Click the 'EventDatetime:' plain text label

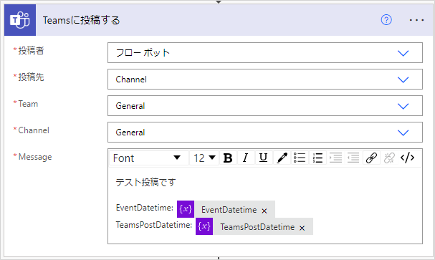[x=145, y=208]
